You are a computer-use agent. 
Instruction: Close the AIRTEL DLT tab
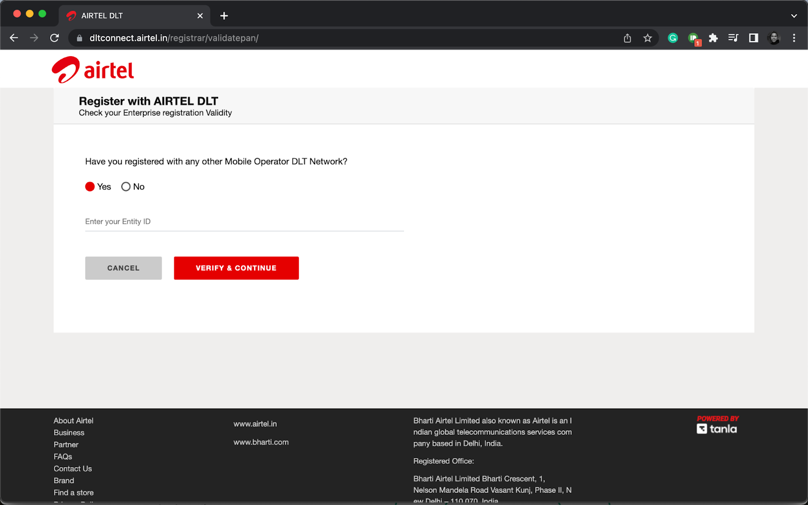(x=200, y=16)
